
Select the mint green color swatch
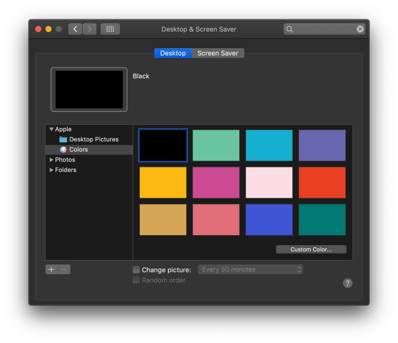(x=216, y=145)
